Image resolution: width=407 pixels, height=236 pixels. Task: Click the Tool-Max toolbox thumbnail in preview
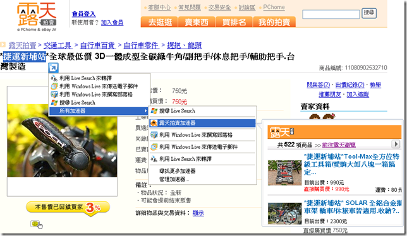285,173
